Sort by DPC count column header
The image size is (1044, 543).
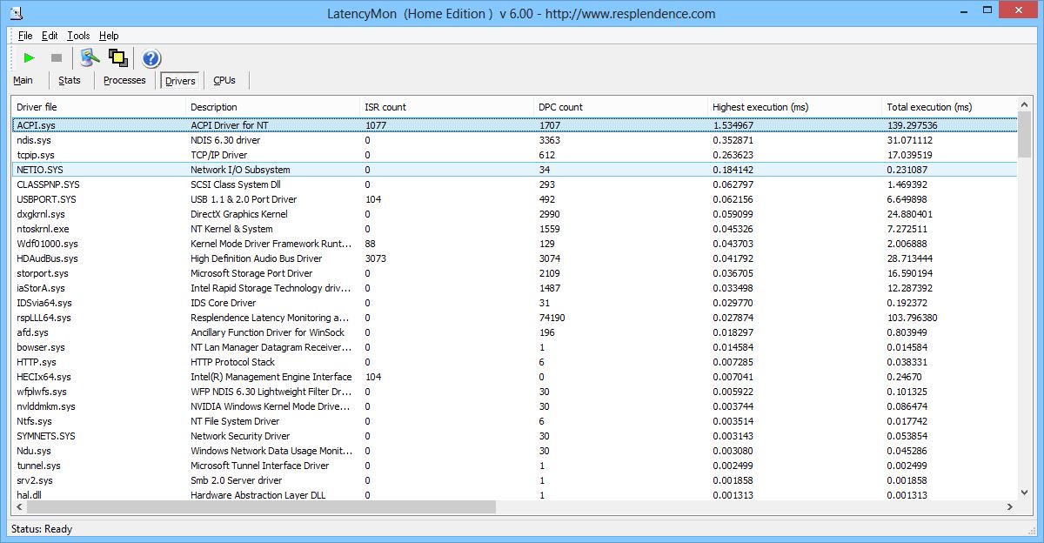click(560, 107)
